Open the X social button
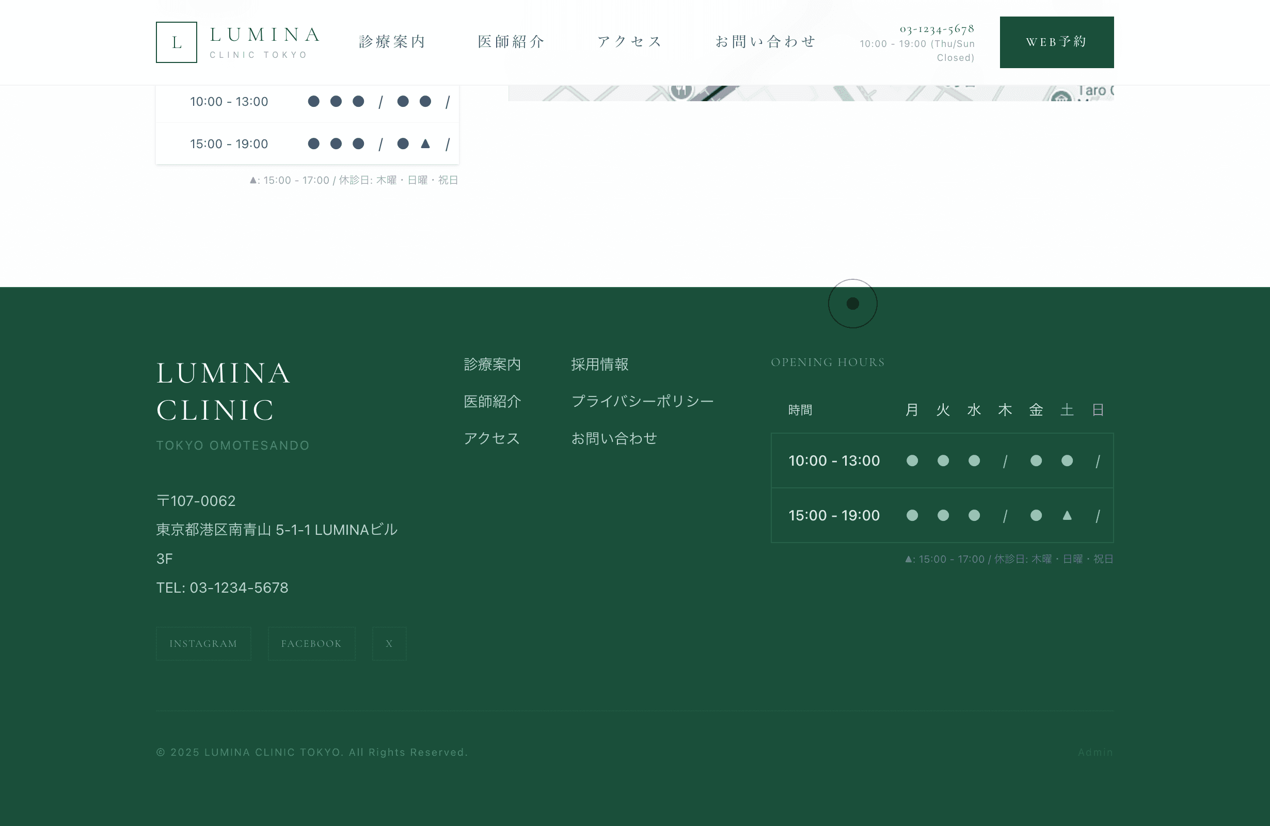Viewport: 1270px width, 826px height. [389, 644]
